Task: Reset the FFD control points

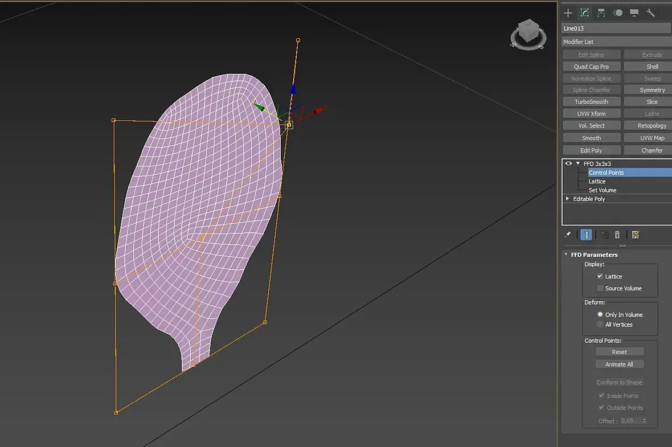Action: pos(619,352)
